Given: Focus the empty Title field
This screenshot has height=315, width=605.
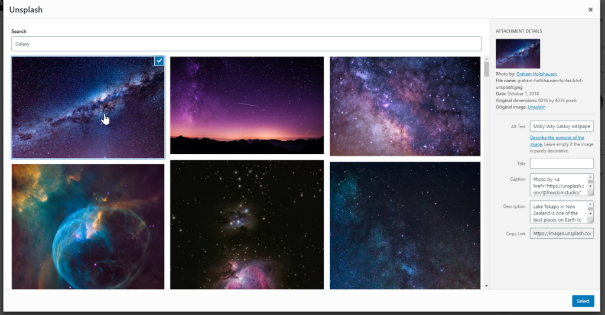Looking at the screenshot, I should pos(561,163).
